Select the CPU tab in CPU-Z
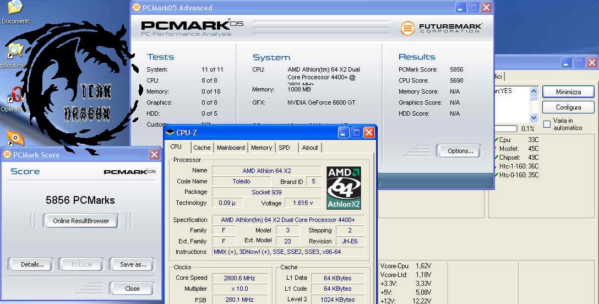Screen dimensions: 599x304 point(176,146)
